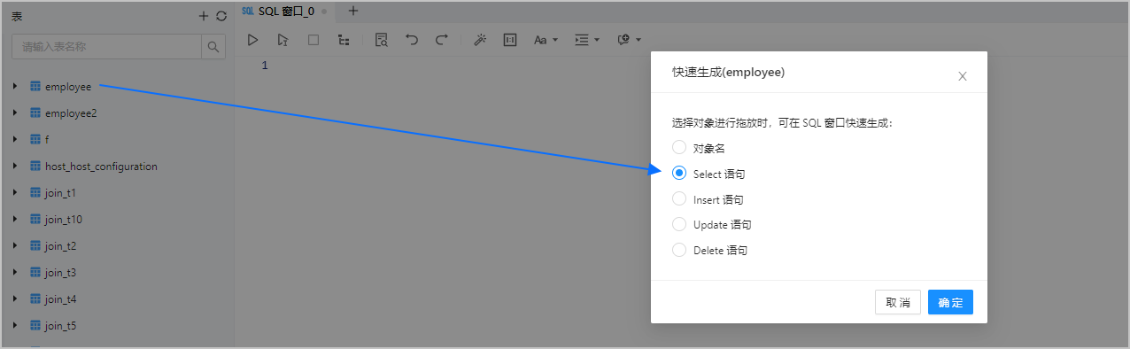Select the employee2 table name

pyautogui.click(x=71, y=113)
